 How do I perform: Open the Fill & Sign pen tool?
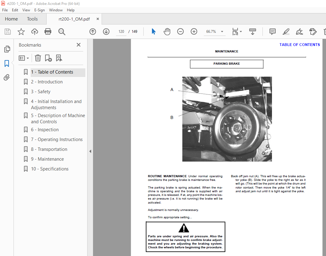point(299,32)
